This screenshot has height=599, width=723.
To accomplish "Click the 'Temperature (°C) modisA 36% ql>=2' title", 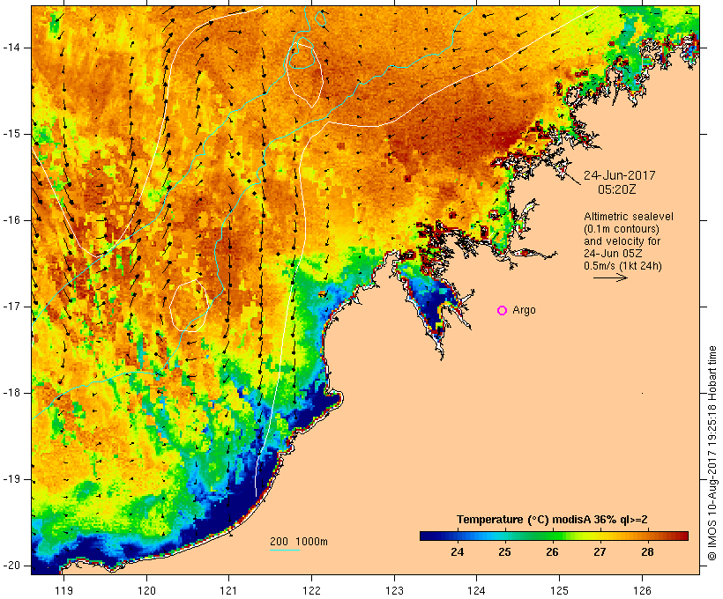I will point(552,520).
